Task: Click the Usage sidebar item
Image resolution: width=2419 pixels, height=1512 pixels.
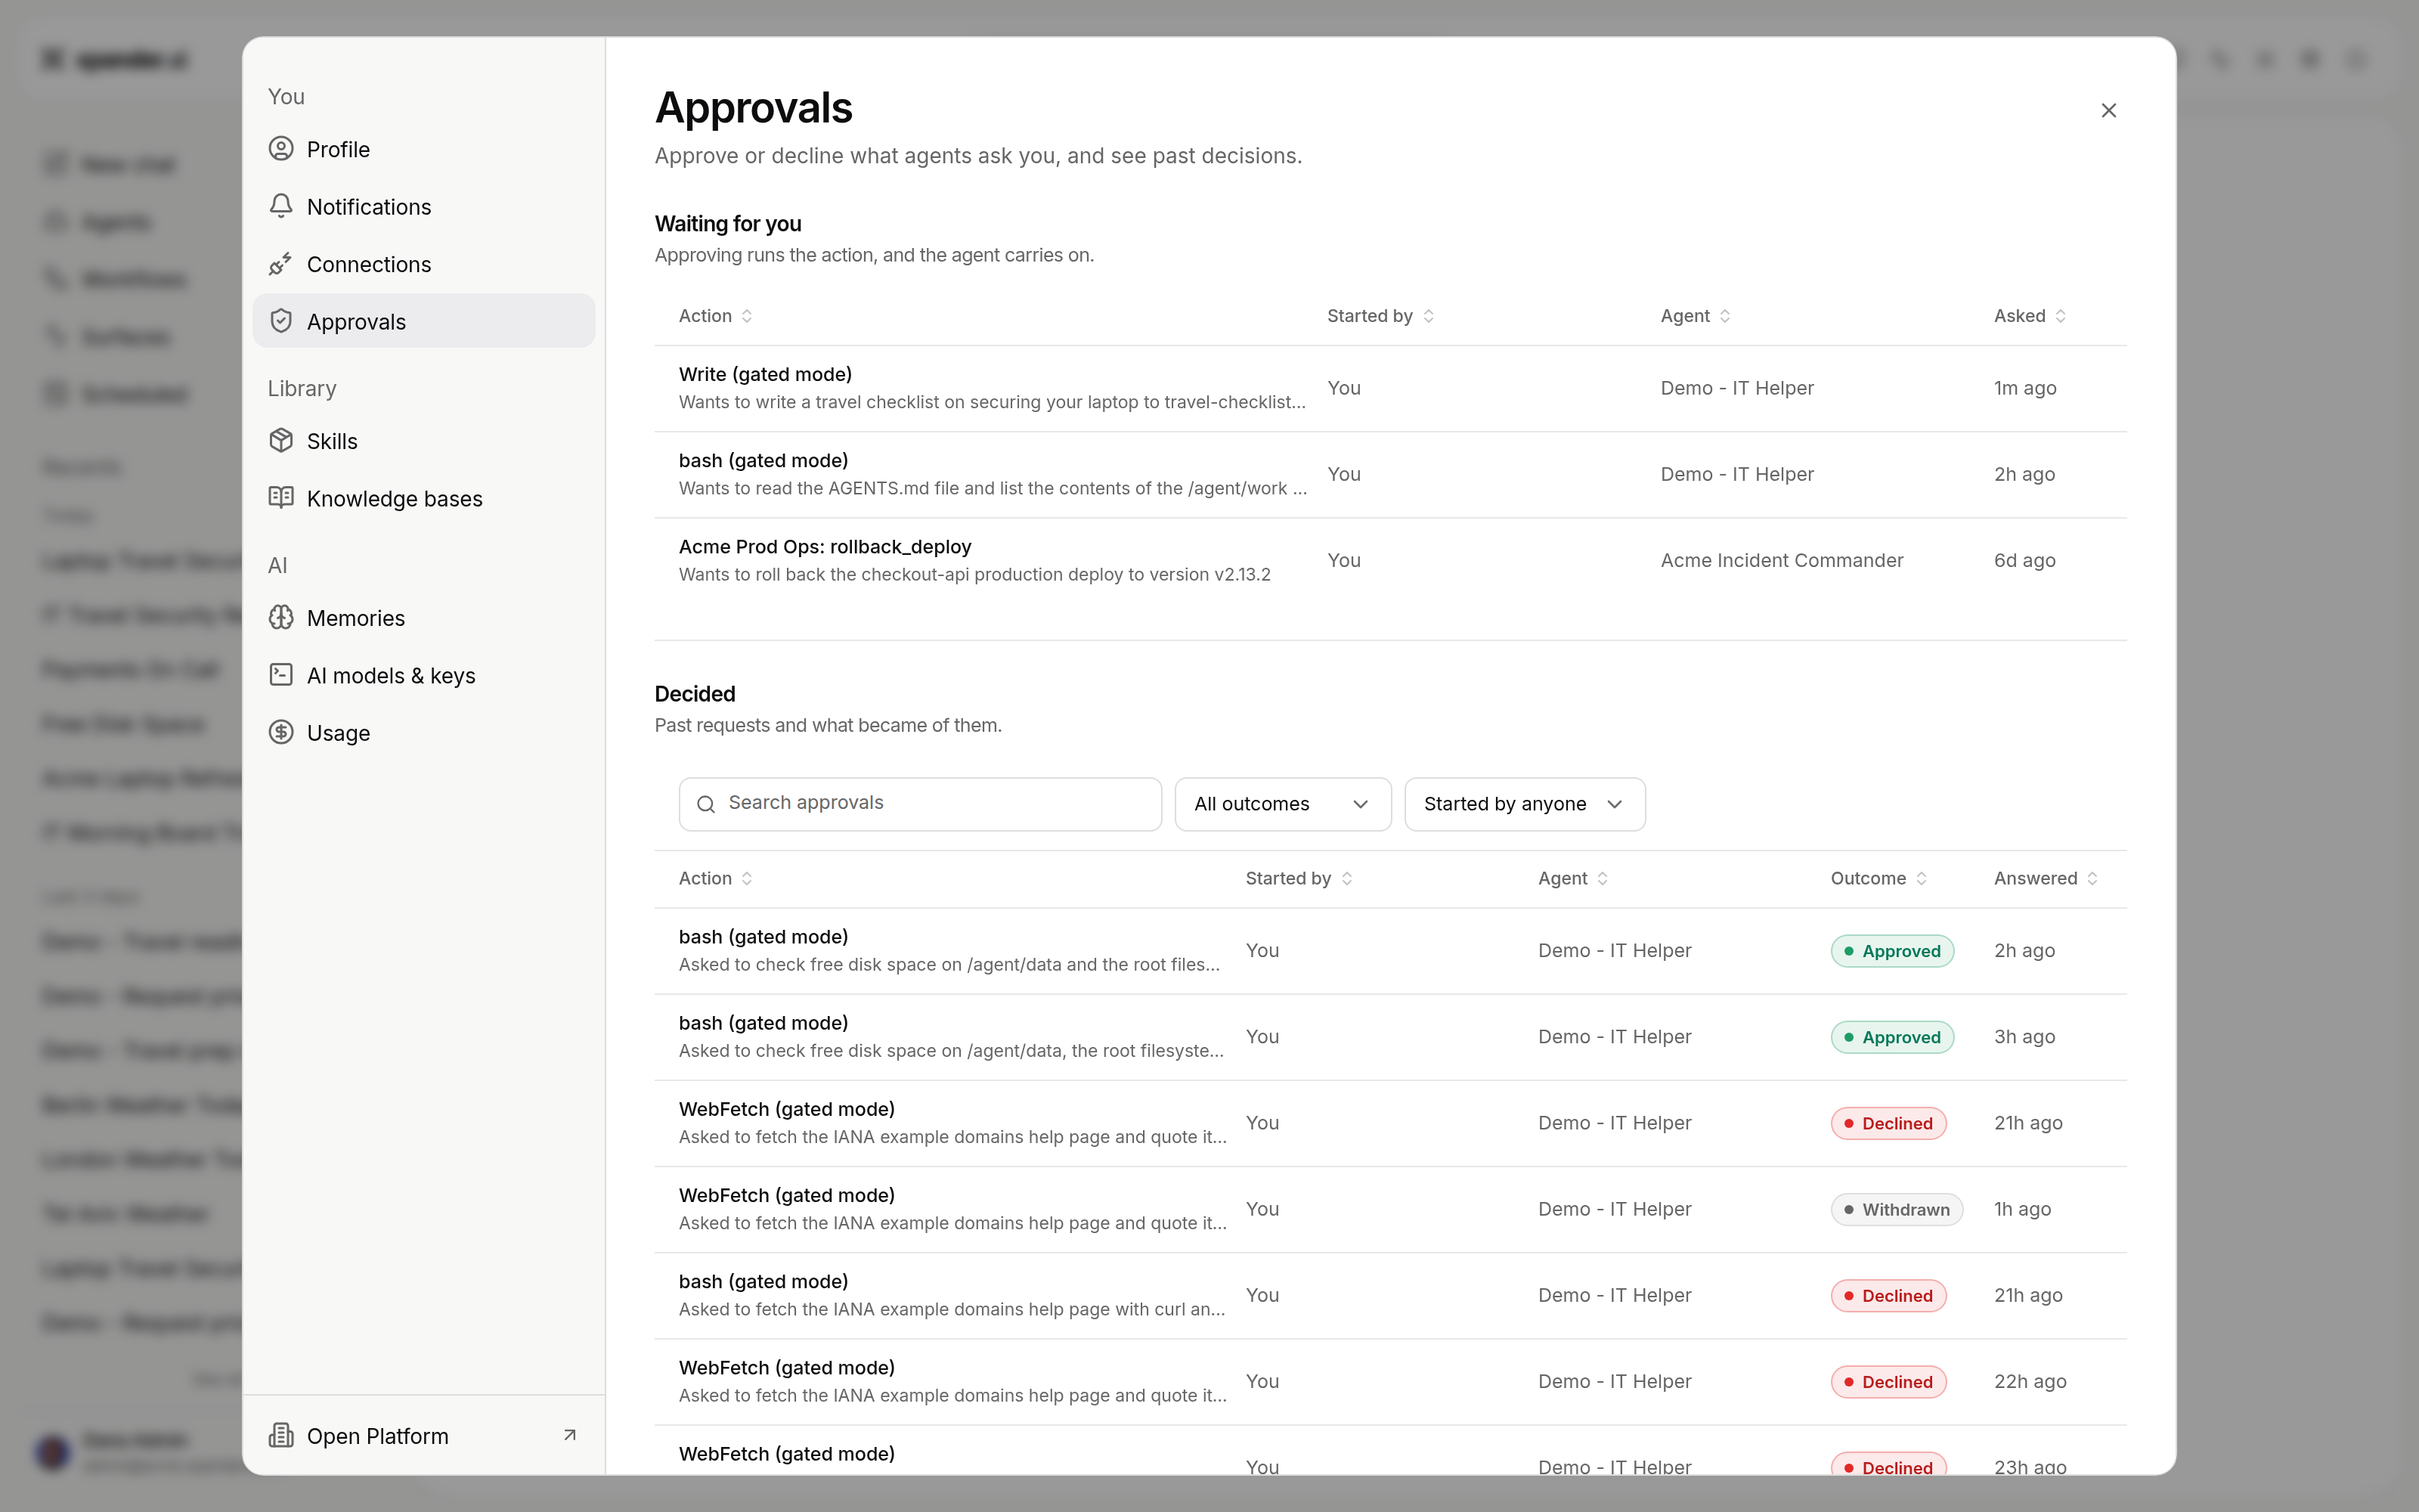Action: (424, 733)
